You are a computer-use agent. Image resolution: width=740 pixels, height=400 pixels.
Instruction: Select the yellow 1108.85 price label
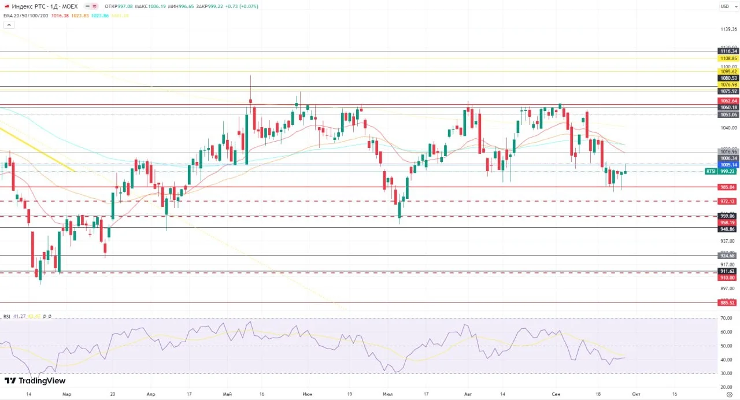click(728, 58)
